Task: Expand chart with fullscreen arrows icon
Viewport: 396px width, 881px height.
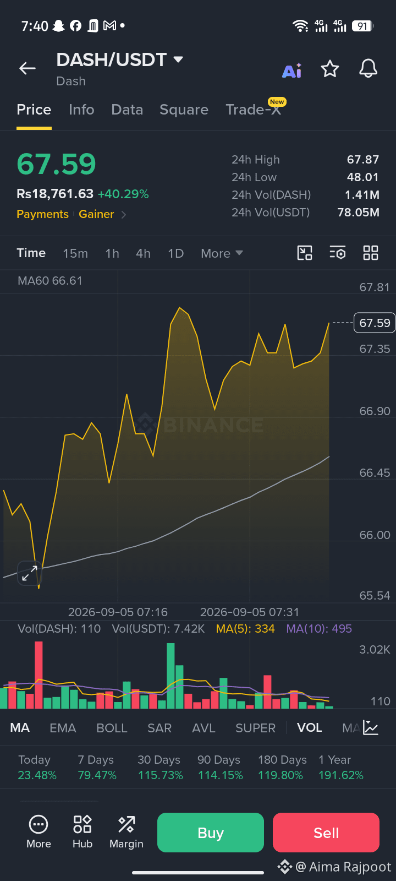Action: coord(29,573)
